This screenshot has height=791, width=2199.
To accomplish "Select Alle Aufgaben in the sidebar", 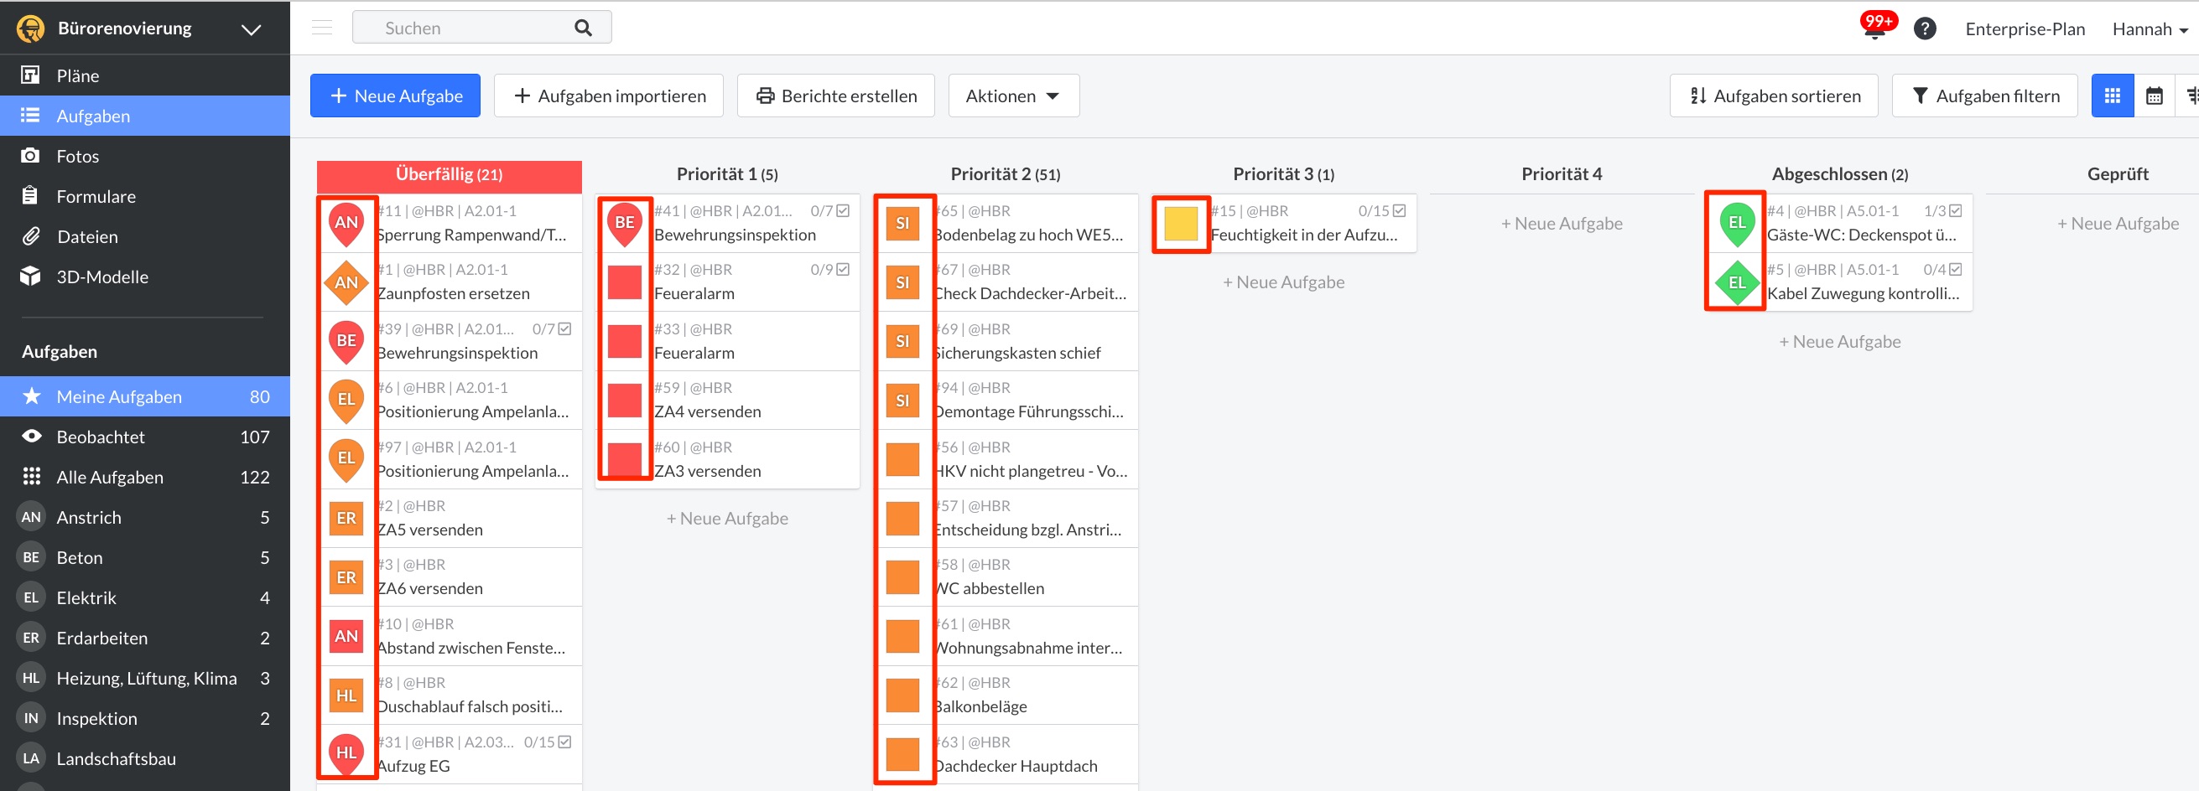I will click(109, 477).
